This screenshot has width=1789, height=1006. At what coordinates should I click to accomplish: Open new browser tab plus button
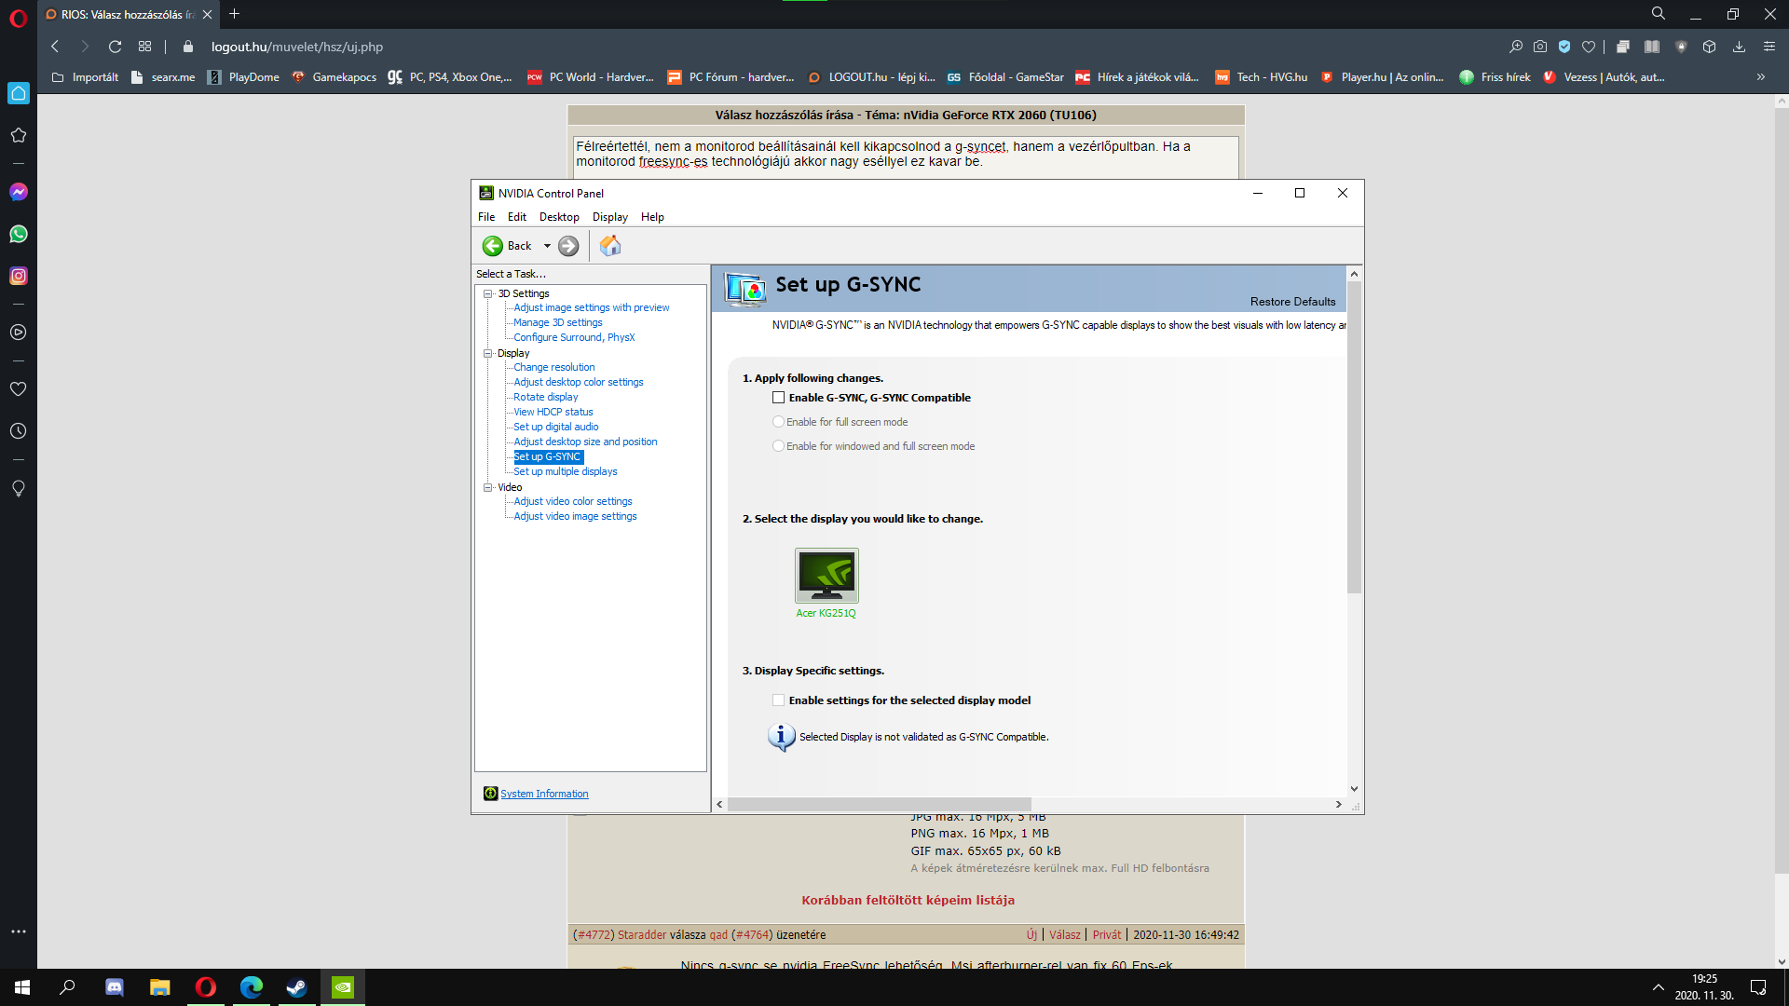click(235, 14)
